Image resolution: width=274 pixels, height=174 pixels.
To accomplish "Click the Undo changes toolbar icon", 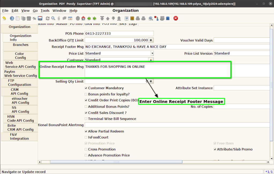I will (x=4, y=18).
